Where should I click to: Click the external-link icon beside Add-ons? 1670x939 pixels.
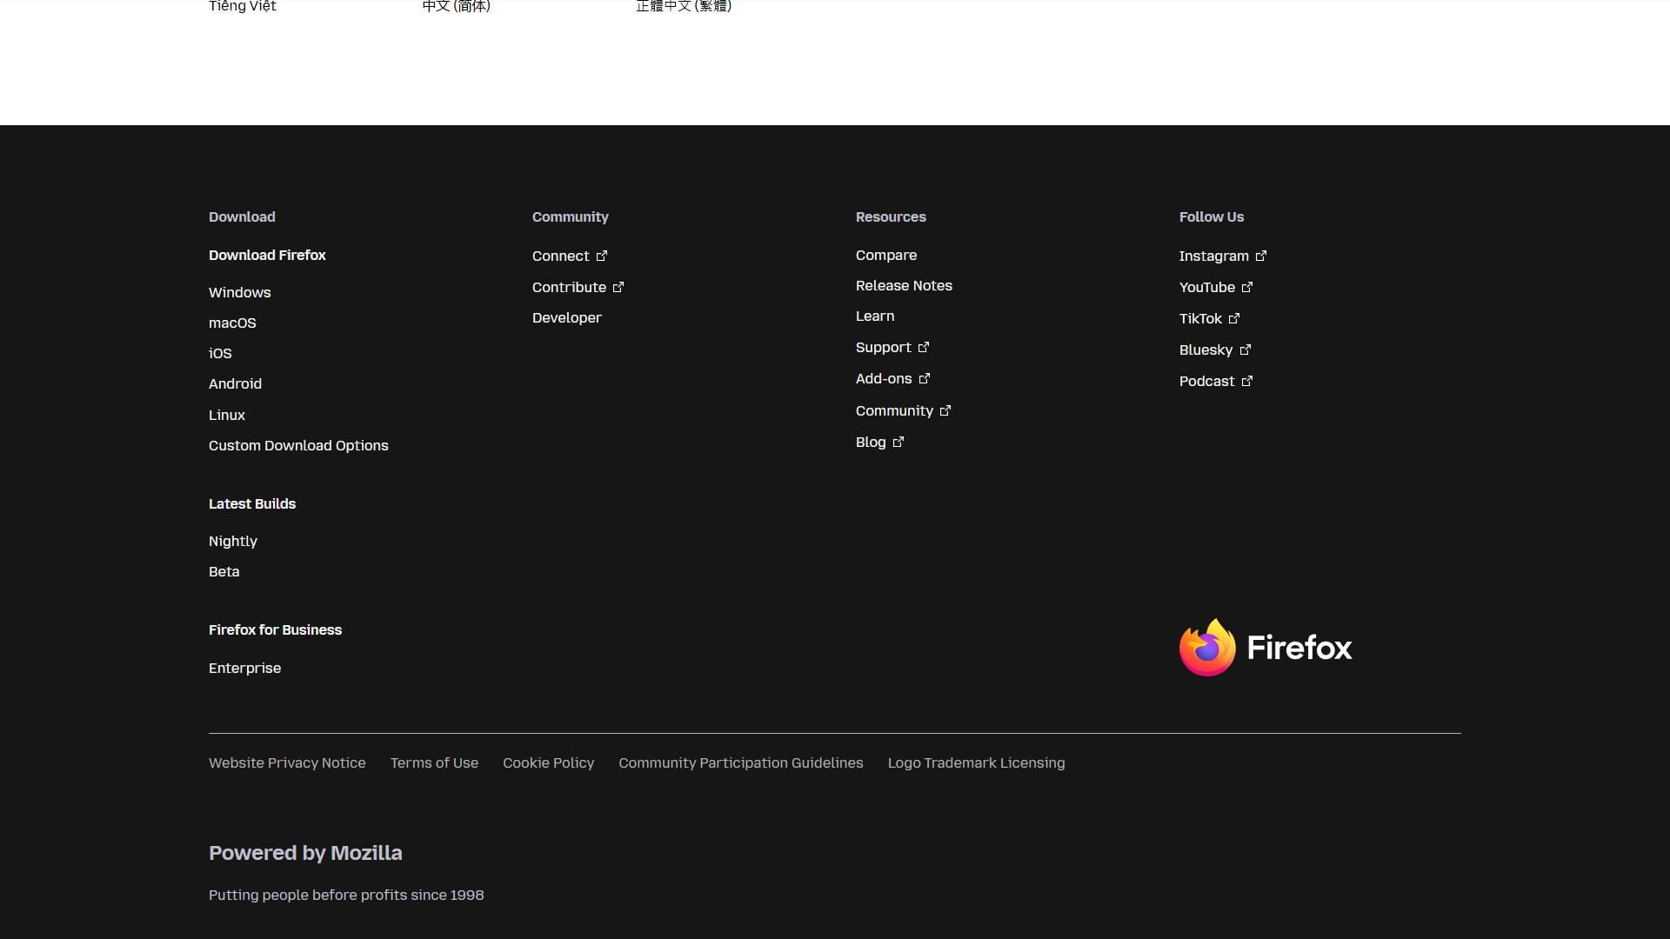click(x=925, y=378)
